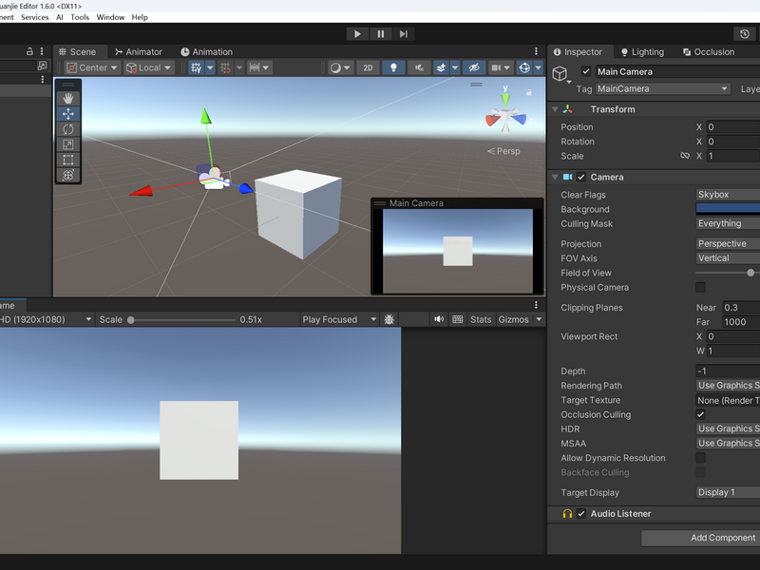Open the undo history icon
This screenshot has height=570, width=760.
click(745, 34)
